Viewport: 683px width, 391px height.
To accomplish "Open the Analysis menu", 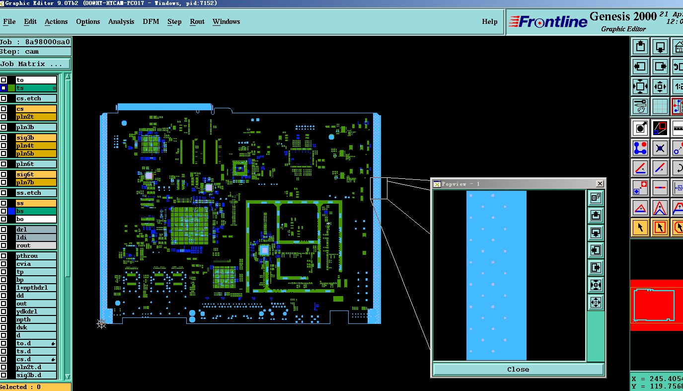I will click(x=121, y=21).
